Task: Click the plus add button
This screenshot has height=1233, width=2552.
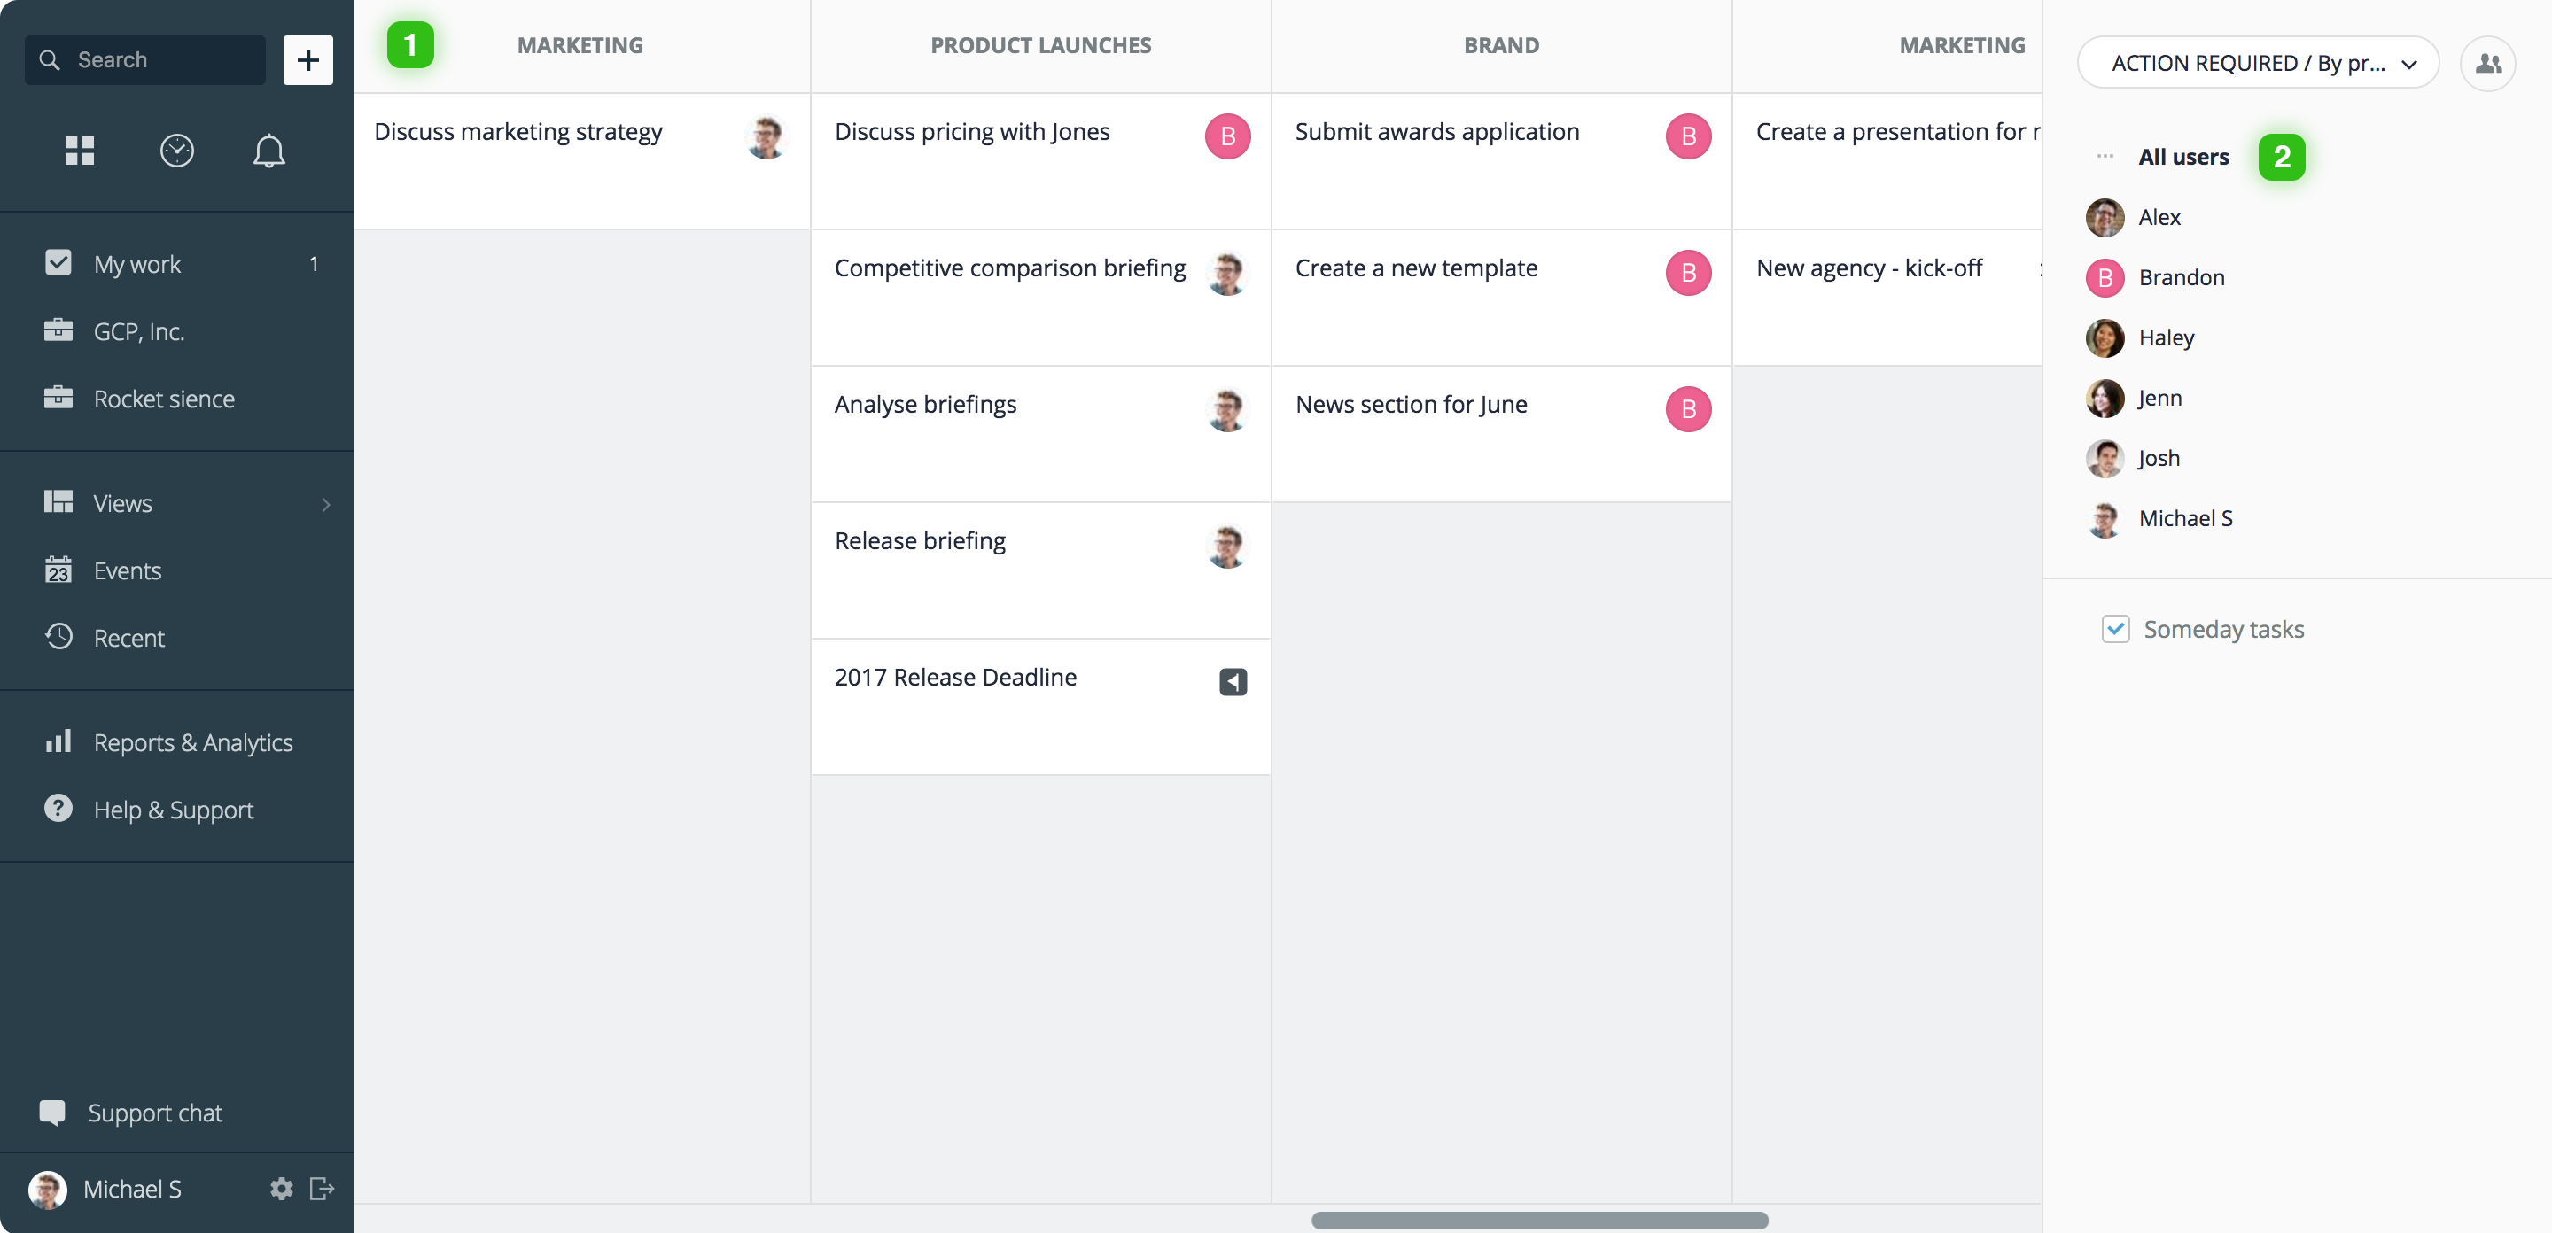Action: [308, 60]
